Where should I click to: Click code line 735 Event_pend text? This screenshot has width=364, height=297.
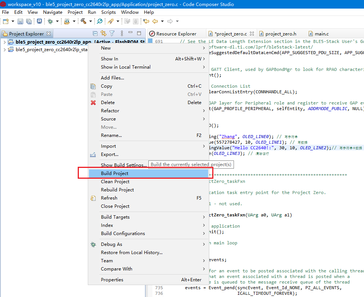pyautogui.click(x=263, y=288)
